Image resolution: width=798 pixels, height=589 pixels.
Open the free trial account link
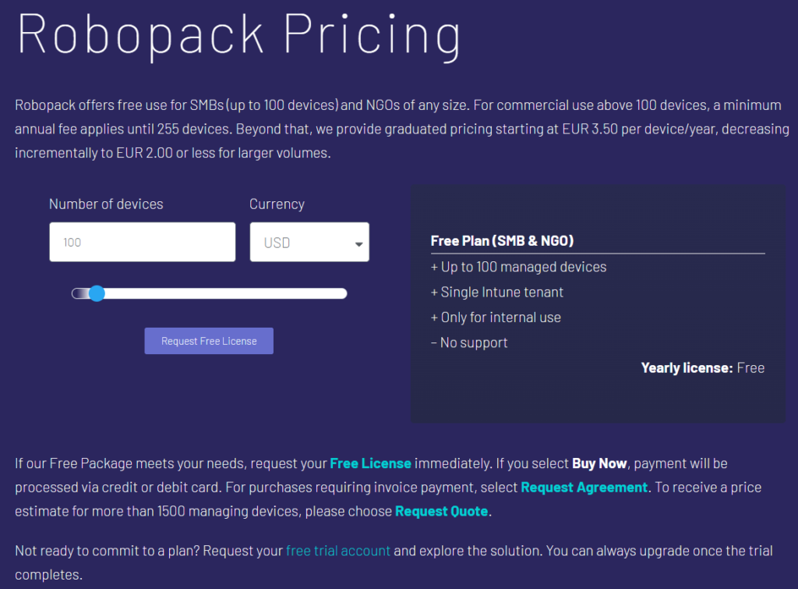(338, 550)
